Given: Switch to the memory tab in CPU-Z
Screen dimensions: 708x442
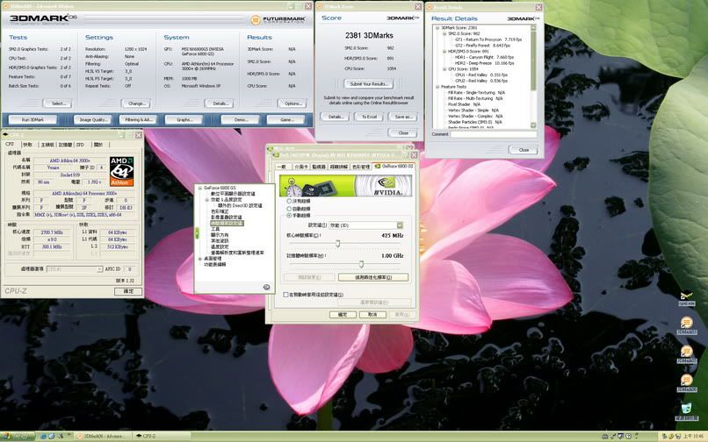Looking at the screenshot, I should coord(65,145).
